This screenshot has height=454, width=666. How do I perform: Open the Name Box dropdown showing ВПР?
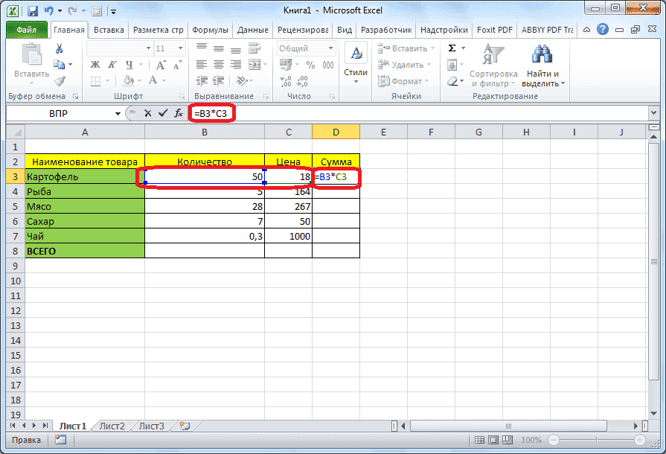tap(117, 113)
